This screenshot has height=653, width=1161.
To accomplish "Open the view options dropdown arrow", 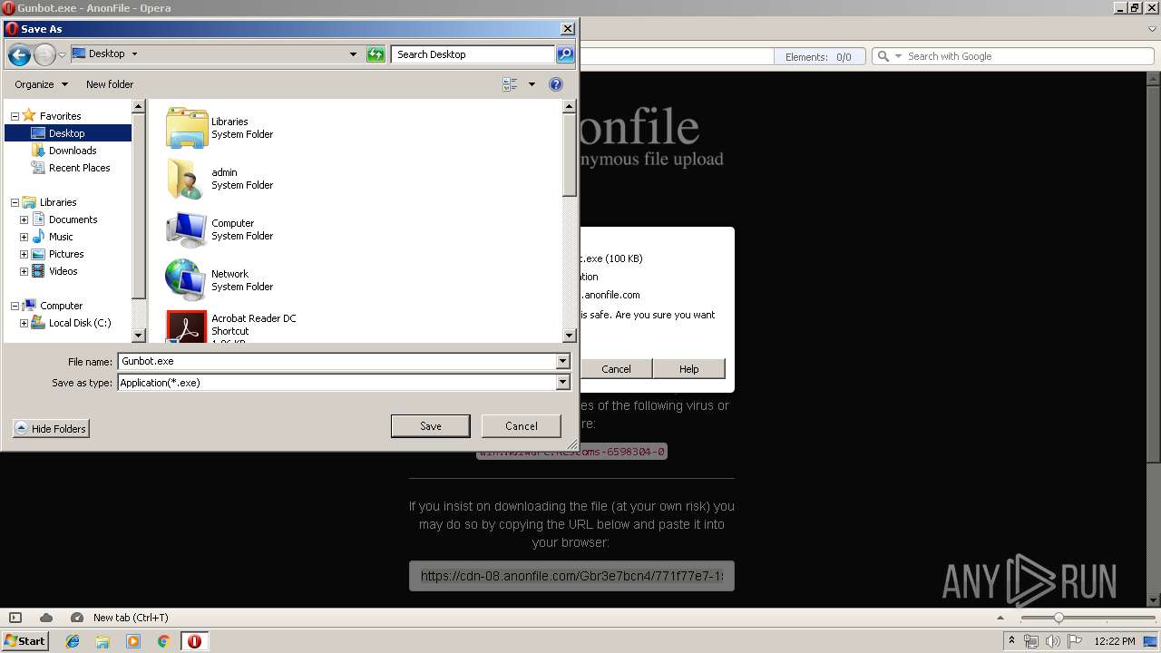I will point(532,84).
